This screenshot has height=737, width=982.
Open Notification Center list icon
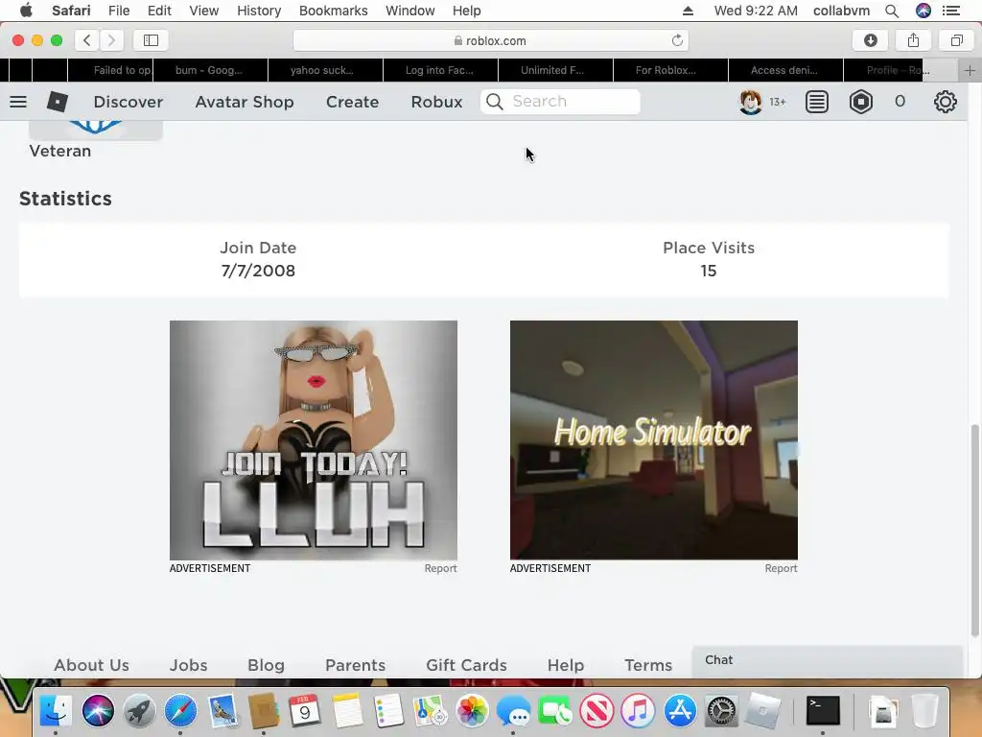pyautogui.click(x=950, y=11)
